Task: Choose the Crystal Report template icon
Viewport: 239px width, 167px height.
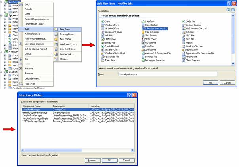Action: click(102, 46)
